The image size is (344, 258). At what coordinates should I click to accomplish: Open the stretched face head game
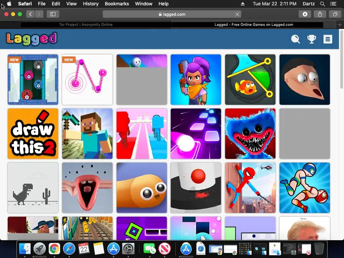[304, 80]
